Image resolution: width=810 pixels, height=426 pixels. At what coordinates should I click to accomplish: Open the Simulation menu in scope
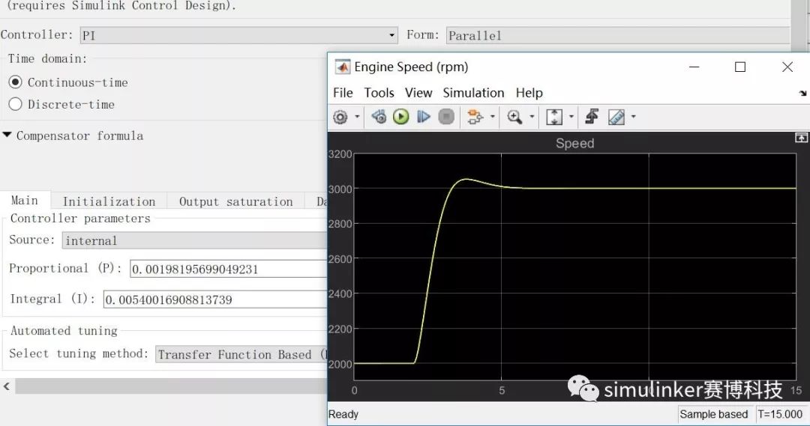tap(473, 93)
